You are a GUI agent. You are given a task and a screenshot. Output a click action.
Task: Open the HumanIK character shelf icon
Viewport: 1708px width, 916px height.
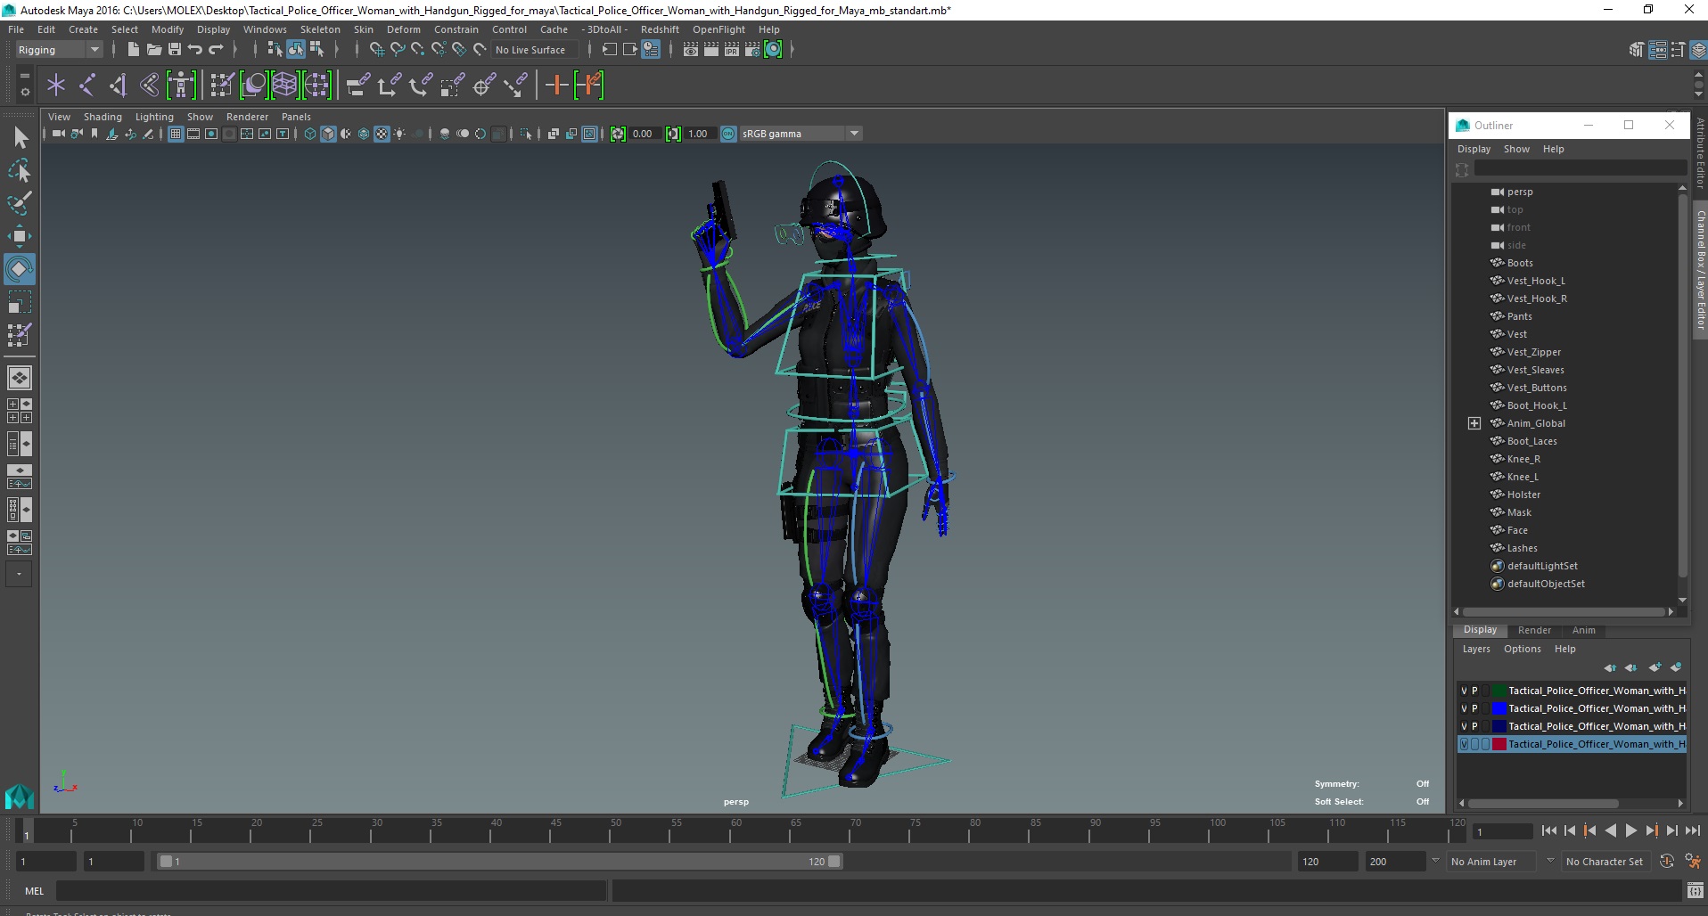tap(181, 86)
